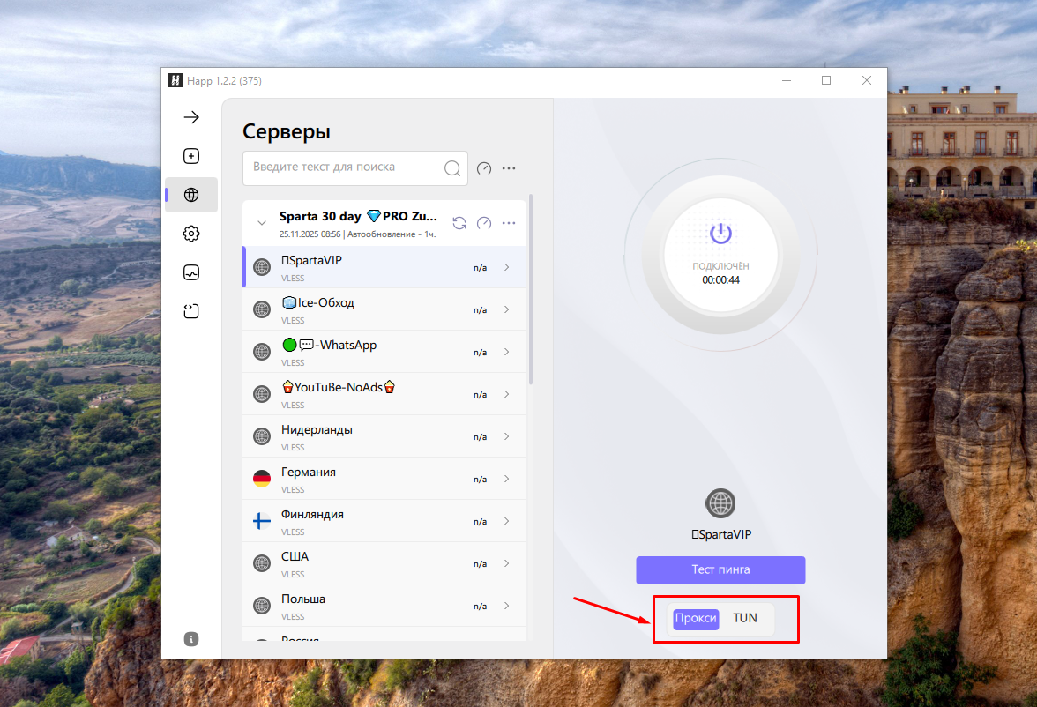Select the Германия server
Image resolution: width=1037 pixels, height=707 pixels.
tap(384, 479)
